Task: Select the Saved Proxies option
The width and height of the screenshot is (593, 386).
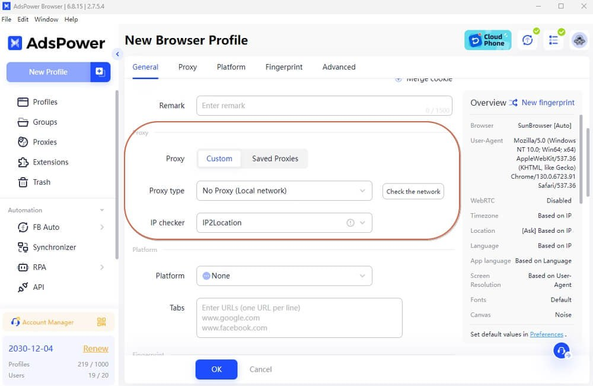Action: pos(275,159)
